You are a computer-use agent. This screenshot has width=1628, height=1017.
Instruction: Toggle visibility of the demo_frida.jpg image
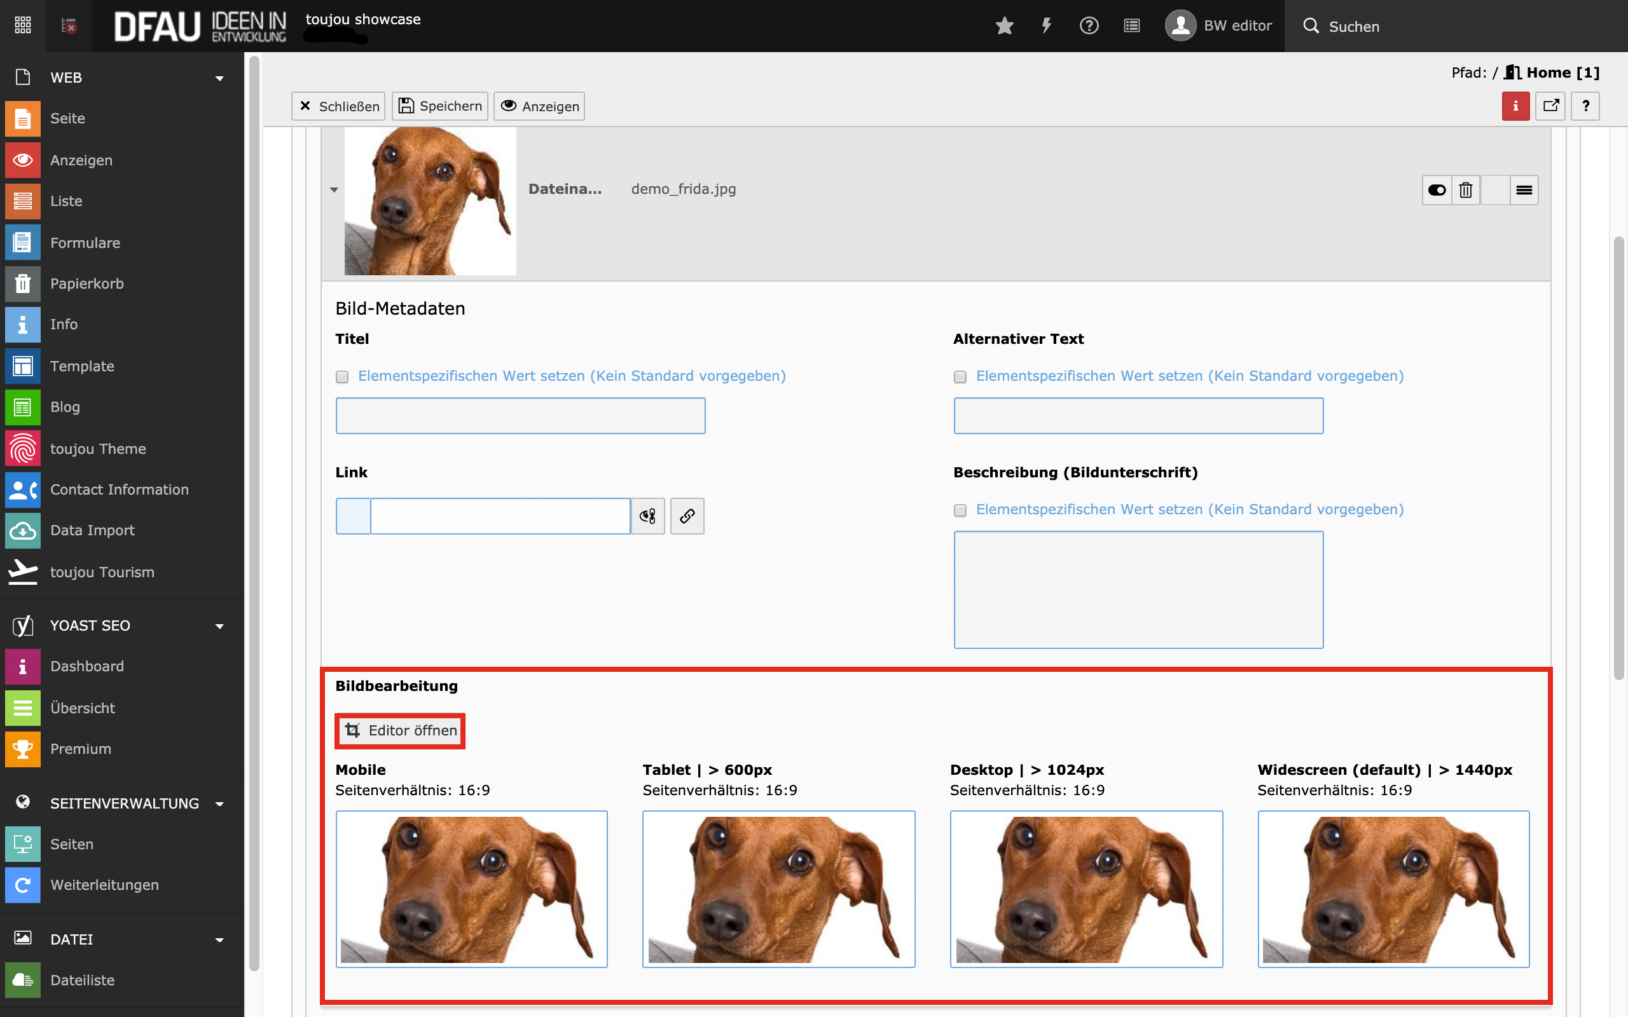click(1437, 190)
